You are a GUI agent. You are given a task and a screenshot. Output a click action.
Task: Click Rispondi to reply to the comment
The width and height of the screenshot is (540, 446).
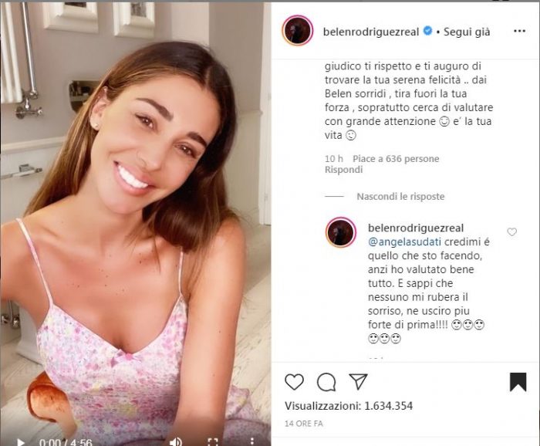coord(343,170)
